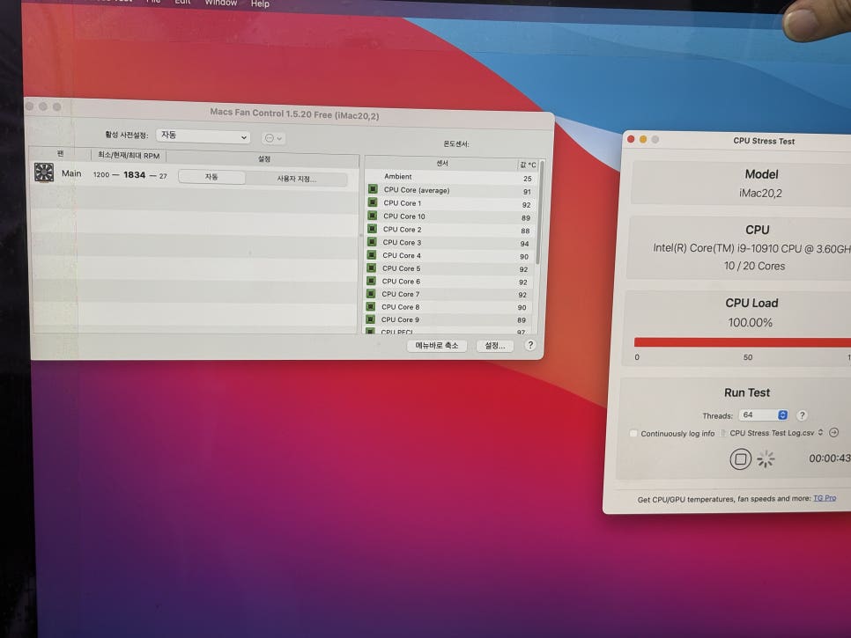Click the CPU Stress Test window title
Viewport: 851px width, 638px height.
tap(764, 141)
